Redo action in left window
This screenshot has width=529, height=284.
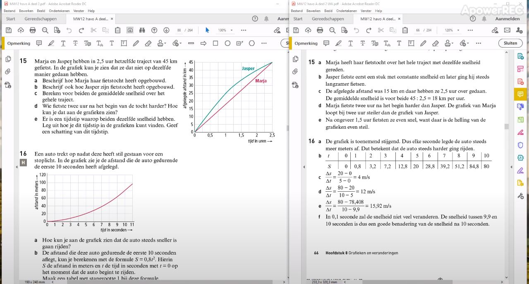pyautogui.click(x=81, y=30)
